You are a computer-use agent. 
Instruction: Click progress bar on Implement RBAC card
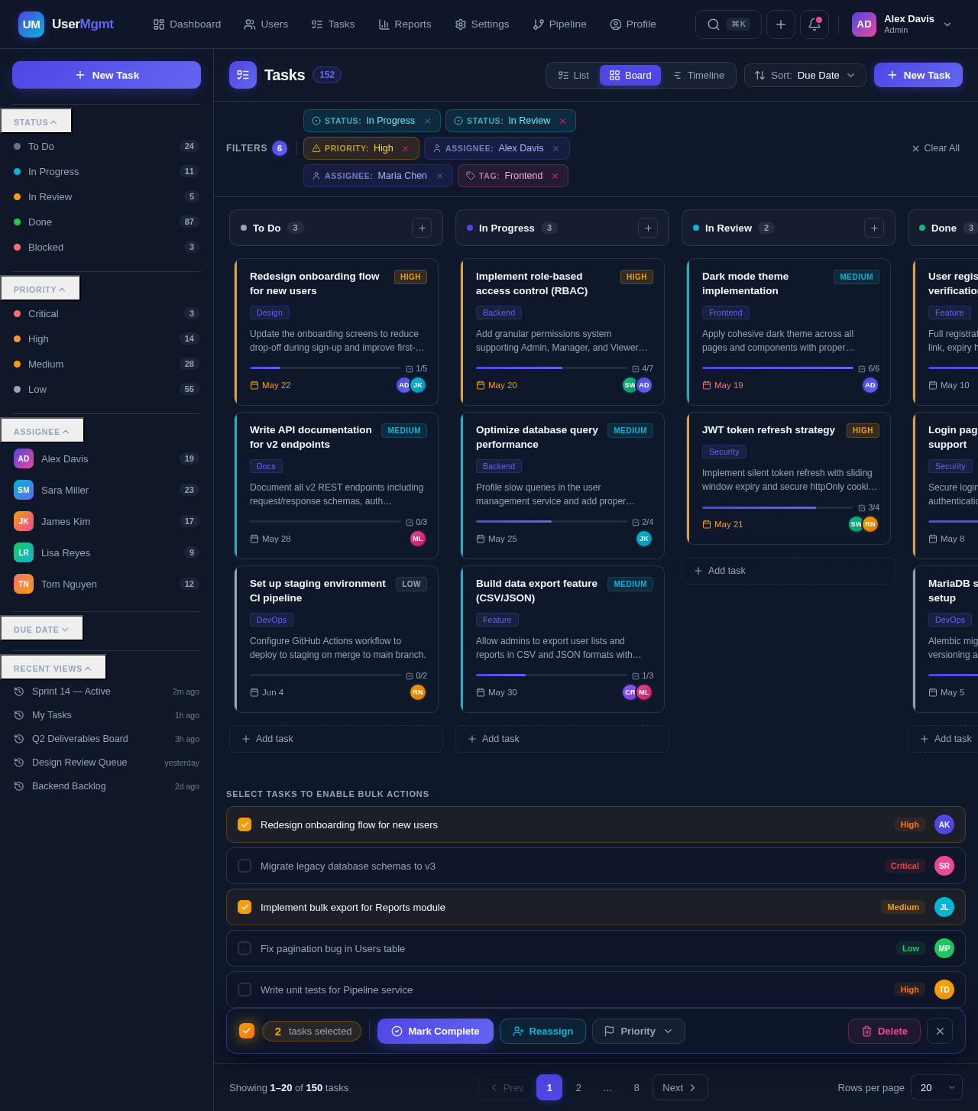tap(552, 368)
